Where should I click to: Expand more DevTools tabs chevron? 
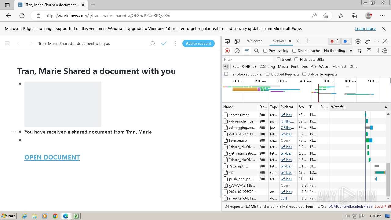(x=298, y=41)
